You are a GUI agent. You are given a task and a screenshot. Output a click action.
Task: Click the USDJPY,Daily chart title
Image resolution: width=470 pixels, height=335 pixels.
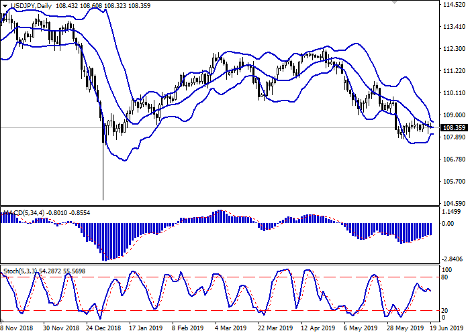coord(32,5)
